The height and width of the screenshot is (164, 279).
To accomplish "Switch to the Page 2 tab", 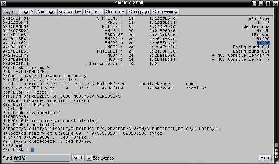I will click(27, 12).
